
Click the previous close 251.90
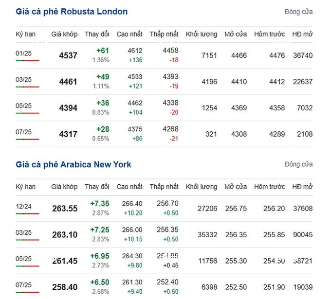point(274,287)
